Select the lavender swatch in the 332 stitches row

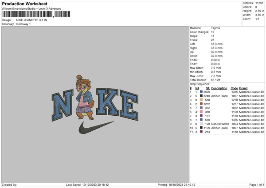pos(201,108)
